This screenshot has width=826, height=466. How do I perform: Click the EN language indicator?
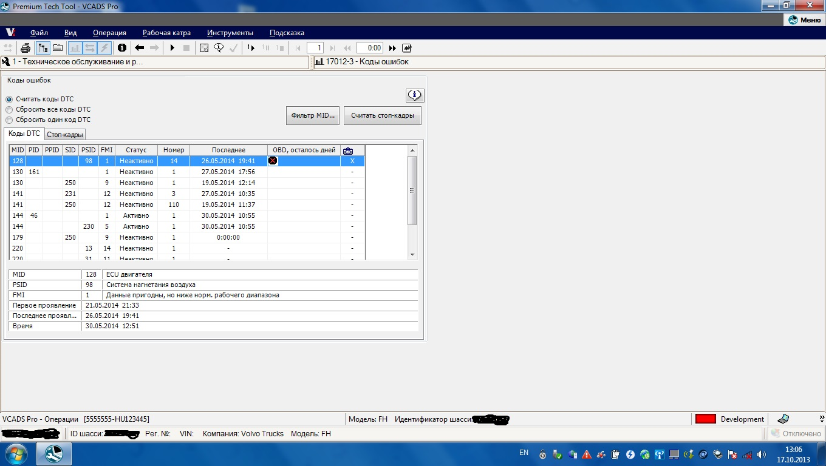[524, 453]
